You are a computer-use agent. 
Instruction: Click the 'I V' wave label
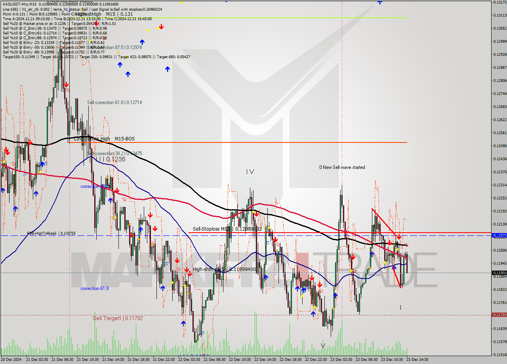[x=250, y=171]
